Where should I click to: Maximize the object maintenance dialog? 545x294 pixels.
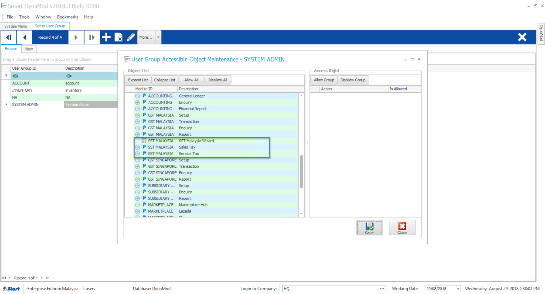(412, 59)
